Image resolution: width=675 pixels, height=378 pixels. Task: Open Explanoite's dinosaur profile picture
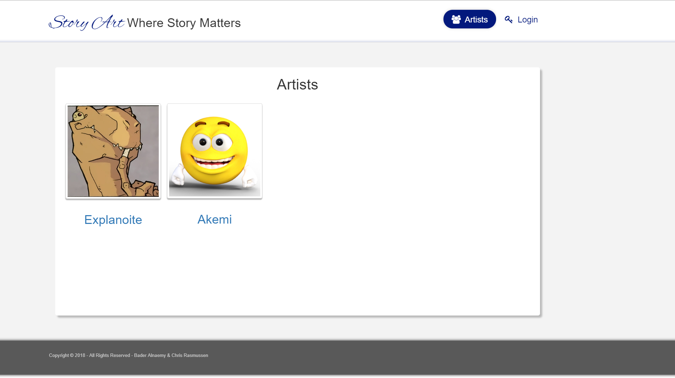click(113, 151)
